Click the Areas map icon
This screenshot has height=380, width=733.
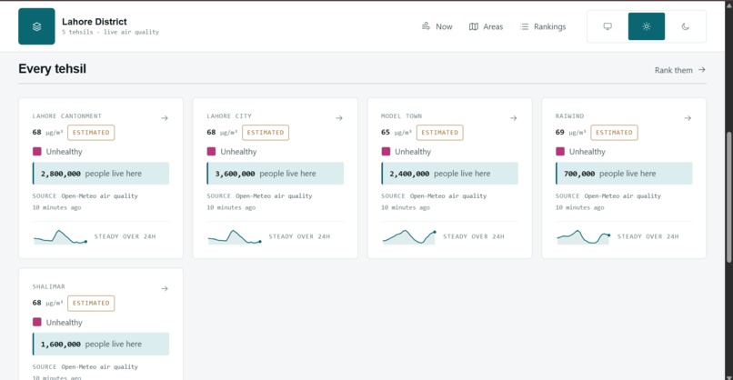coord(474,26)
